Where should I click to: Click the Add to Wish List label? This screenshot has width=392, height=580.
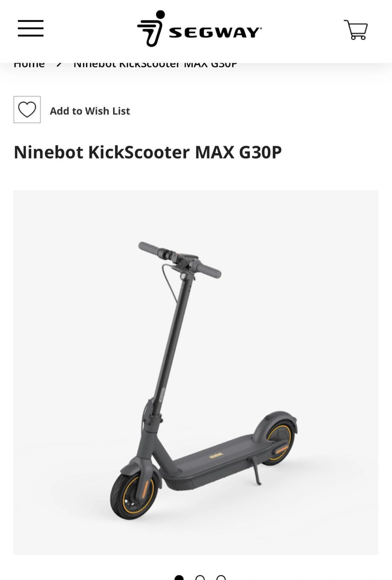coord(90,111)
